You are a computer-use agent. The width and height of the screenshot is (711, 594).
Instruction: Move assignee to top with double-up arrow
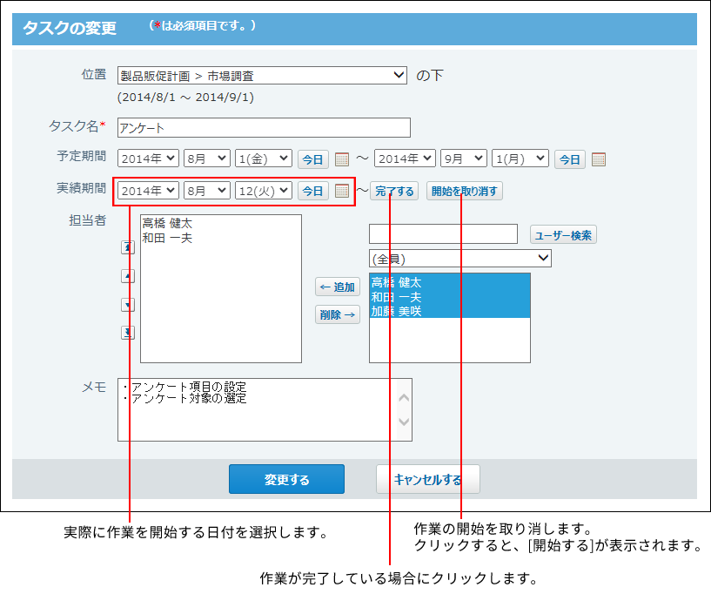click(128, 247)
